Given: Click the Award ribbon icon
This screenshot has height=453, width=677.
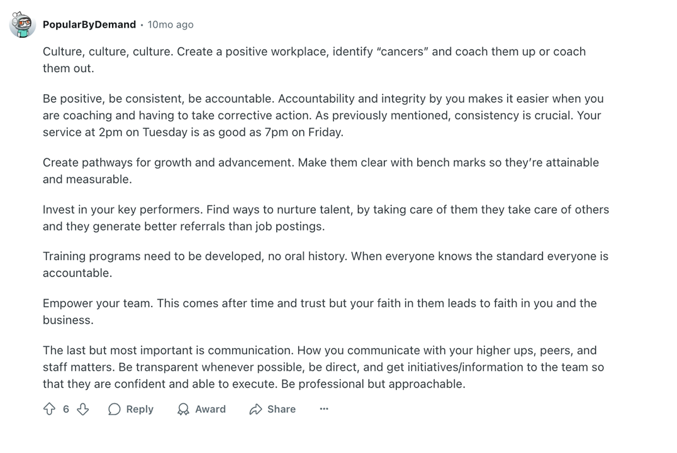Looking at the screenshot, I should pyautogui.click(x=183, y=409).
